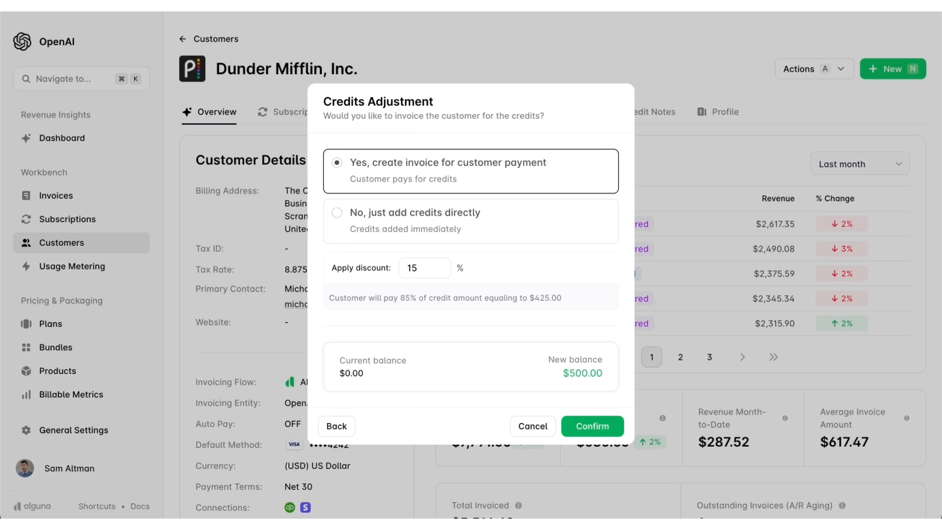Click the Invoices sidebar icon

[x=26, y=196]
